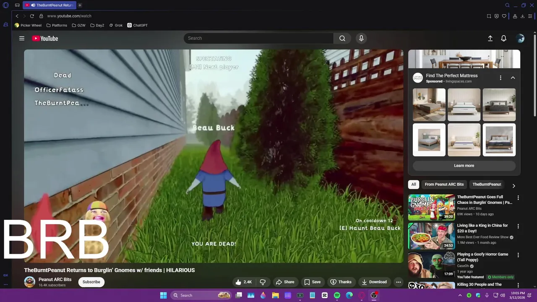Open the Peanut ARC Bits channel name
Viewport: 537px width, 302px height.
[55, 279]
